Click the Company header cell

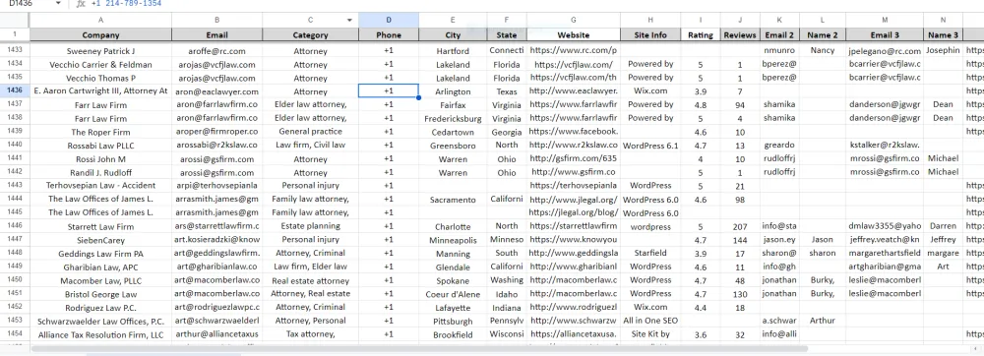tap(100, 35)
